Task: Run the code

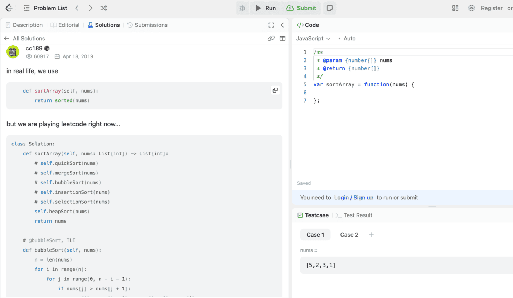Action: click(265, 8)
